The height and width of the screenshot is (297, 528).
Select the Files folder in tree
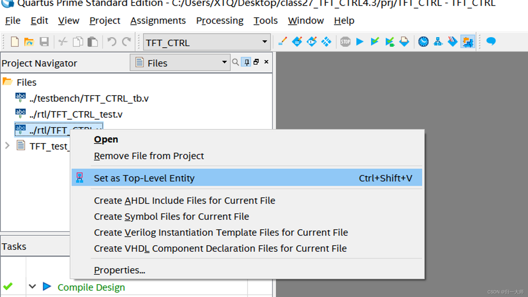26,82
